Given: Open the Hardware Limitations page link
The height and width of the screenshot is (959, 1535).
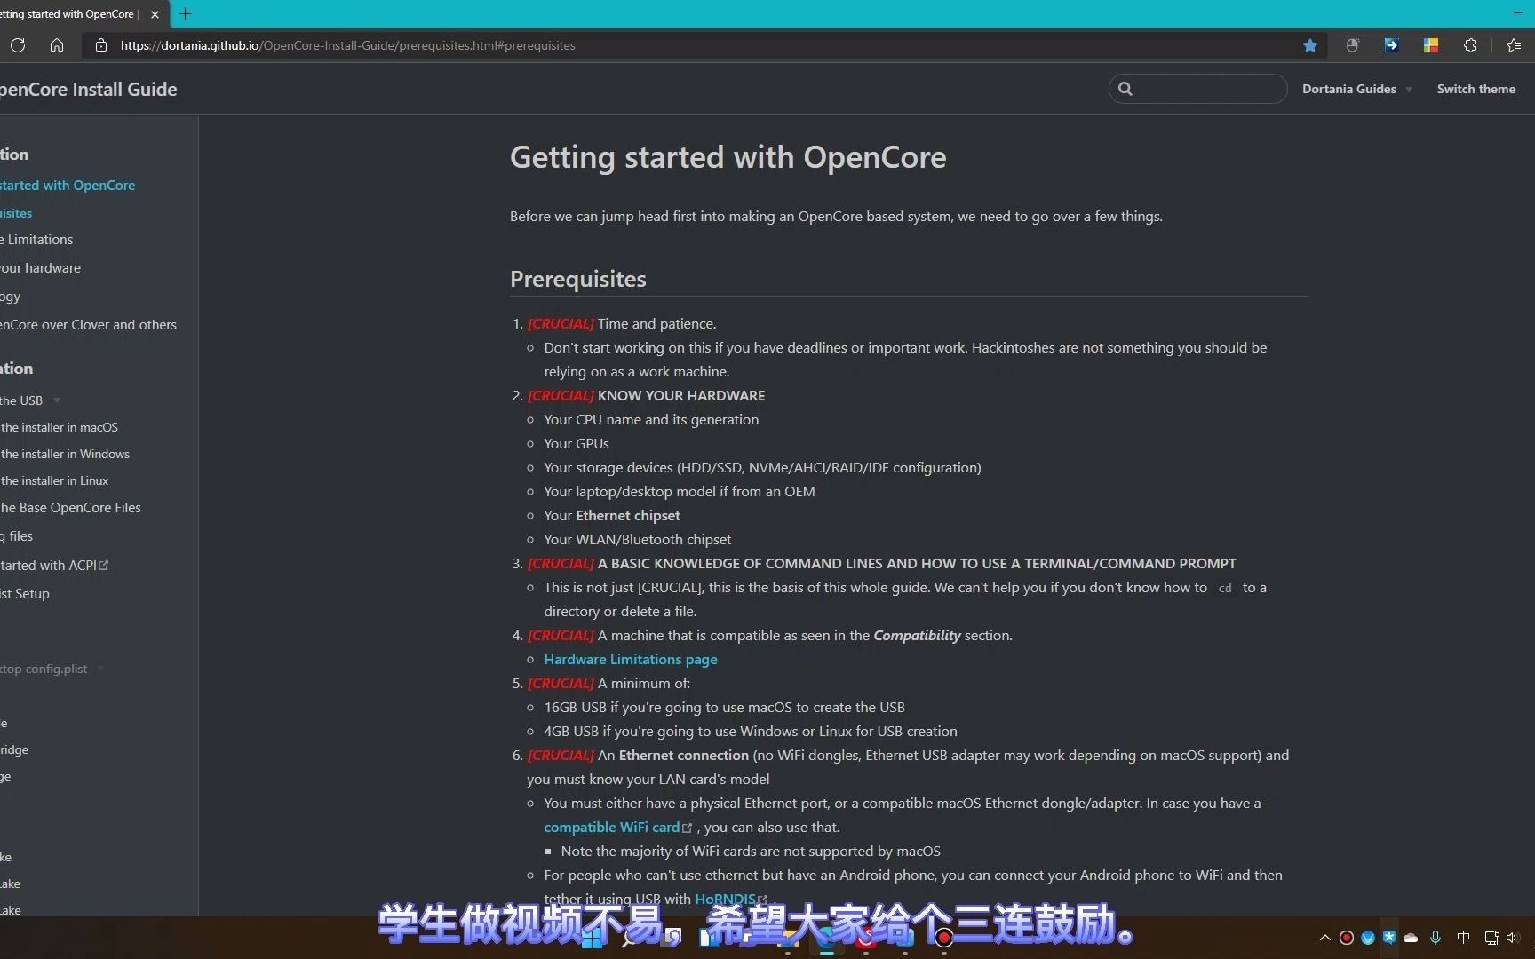Looking at the screenshot, I should pos(630,659).
